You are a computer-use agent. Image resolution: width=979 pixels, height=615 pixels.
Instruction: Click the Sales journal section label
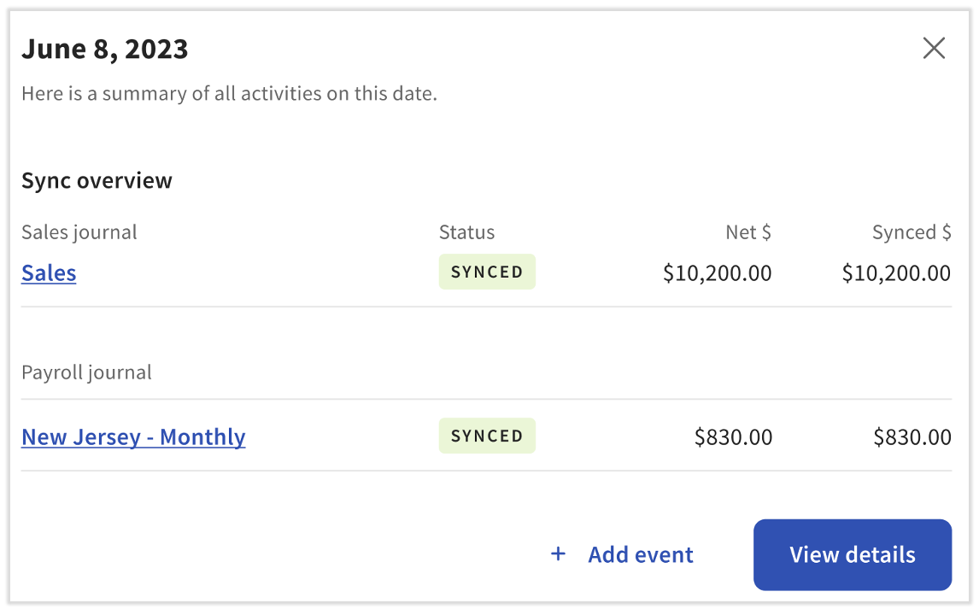pyautogui.click(x=79, y=232)
